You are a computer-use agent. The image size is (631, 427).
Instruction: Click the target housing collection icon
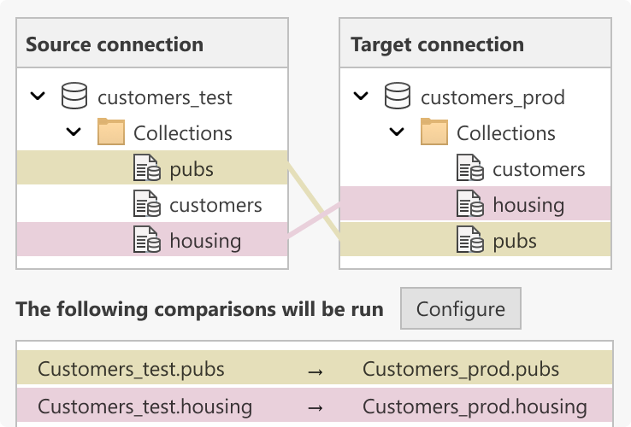(x=470, y=203)
